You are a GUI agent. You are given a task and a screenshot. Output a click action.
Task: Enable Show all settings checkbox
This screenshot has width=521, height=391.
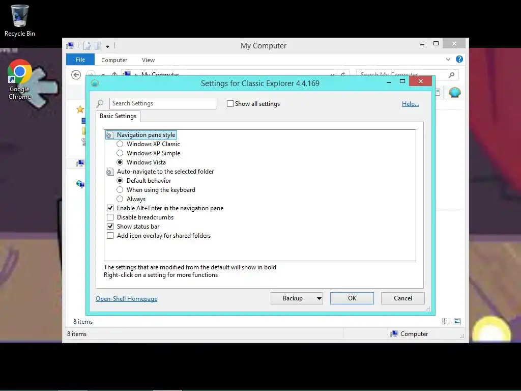coord(230,104)
